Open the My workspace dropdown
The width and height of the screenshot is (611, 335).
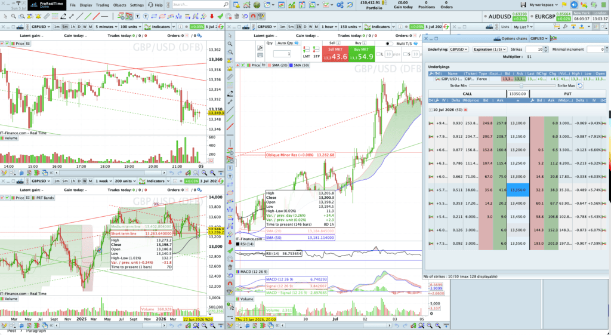tap(544, 5)
